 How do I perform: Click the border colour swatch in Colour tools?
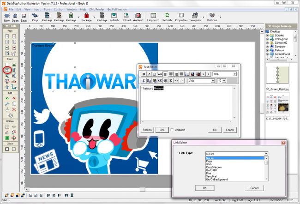tap(7, 149)
